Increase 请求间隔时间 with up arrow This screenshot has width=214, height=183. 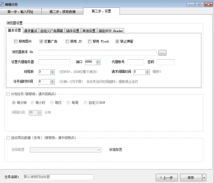[147, 71]
